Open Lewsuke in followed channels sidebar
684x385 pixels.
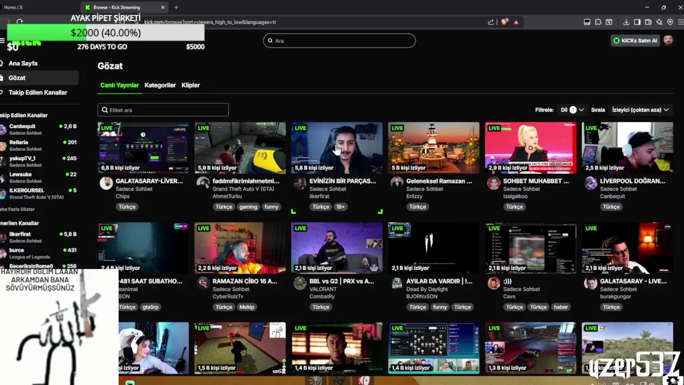[38, 178]
